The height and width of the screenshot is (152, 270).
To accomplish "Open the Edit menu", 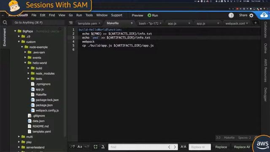I will [43, 15].
